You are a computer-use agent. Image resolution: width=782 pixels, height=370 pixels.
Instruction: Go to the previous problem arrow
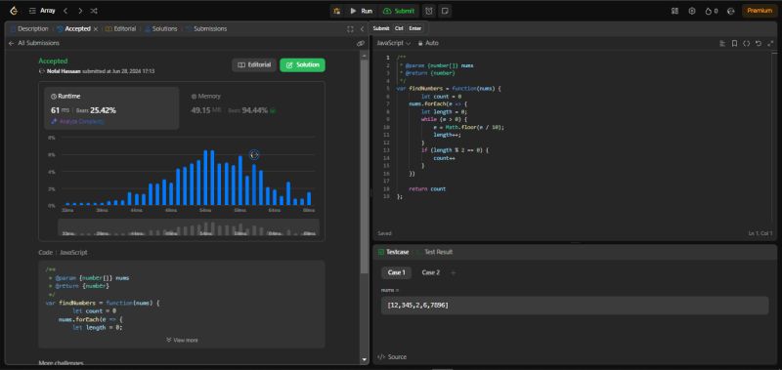[x=65, y=11]
